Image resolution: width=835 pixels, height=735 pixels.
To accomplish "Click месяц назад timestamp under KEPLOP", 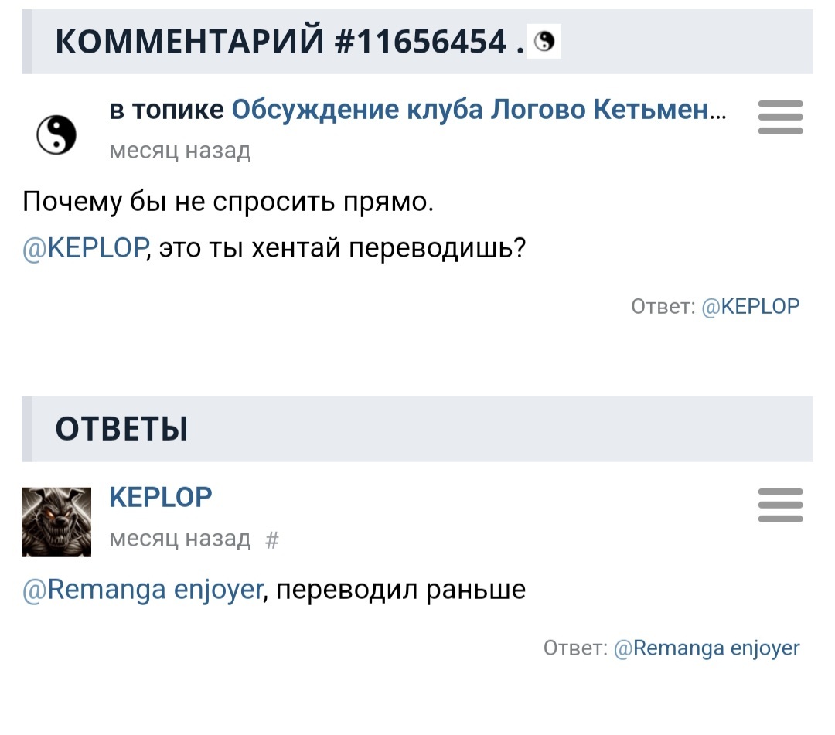I will 180,539.
